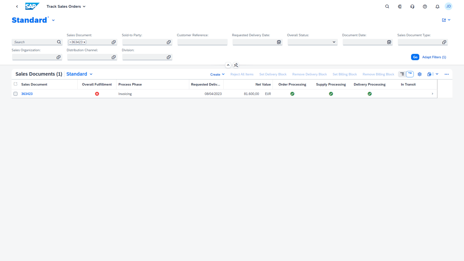The height and width of the screenshot is (261, 464).
Task: Open the Track Sales Orders app menu
Action: point(66,6)
